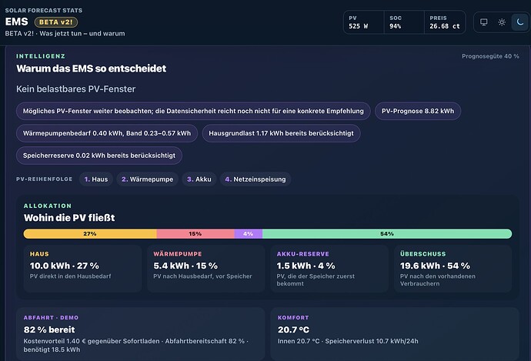Select the system monitor theme icon
The width and height of the screenshot is (531, 361).
(x=483, y=22)
